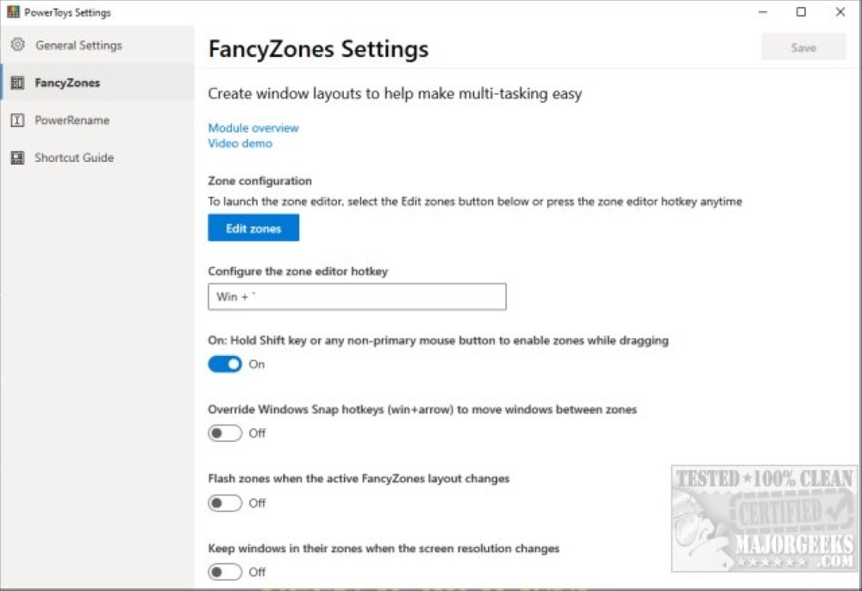The image size is (862, 591).
Task: Enable Flash zones when layout changes
Action: click(x=225, y=502)
